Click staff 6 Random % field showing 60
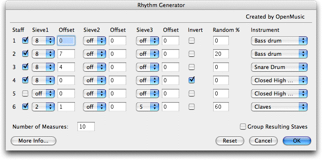The image size is (322, 160). 221,107
